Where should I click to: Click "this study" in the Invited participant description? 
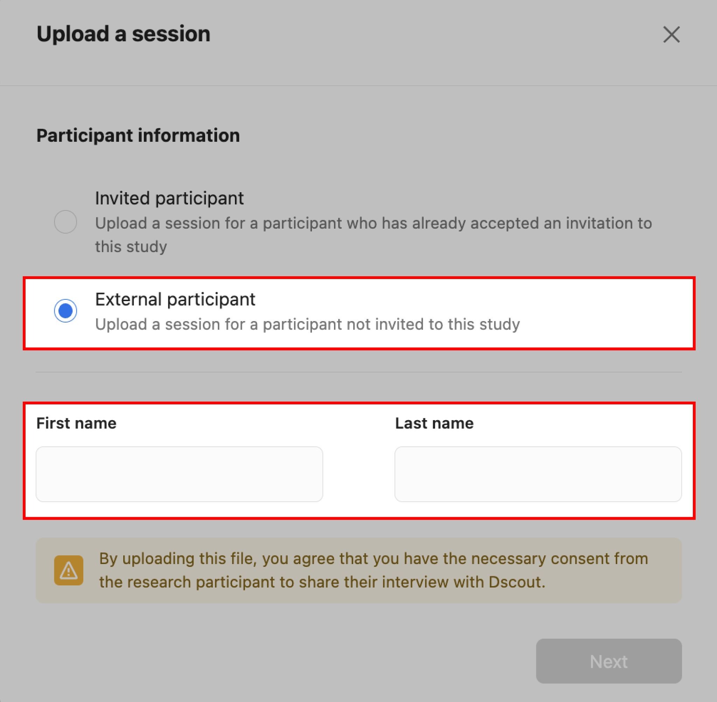[x=131, y=246]
